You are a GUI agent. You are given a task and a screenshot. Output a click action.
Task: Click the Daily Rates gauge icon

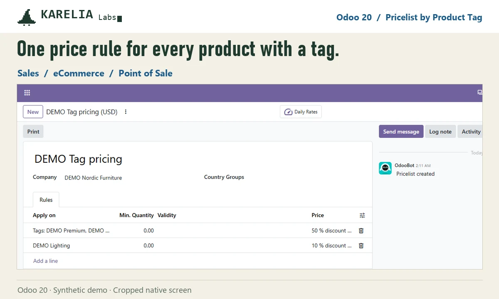pos(288,112)
